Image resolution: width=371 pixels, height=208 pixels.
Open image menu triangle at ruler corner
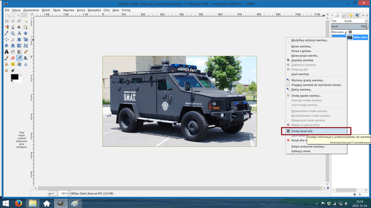[x=32, y=15]
